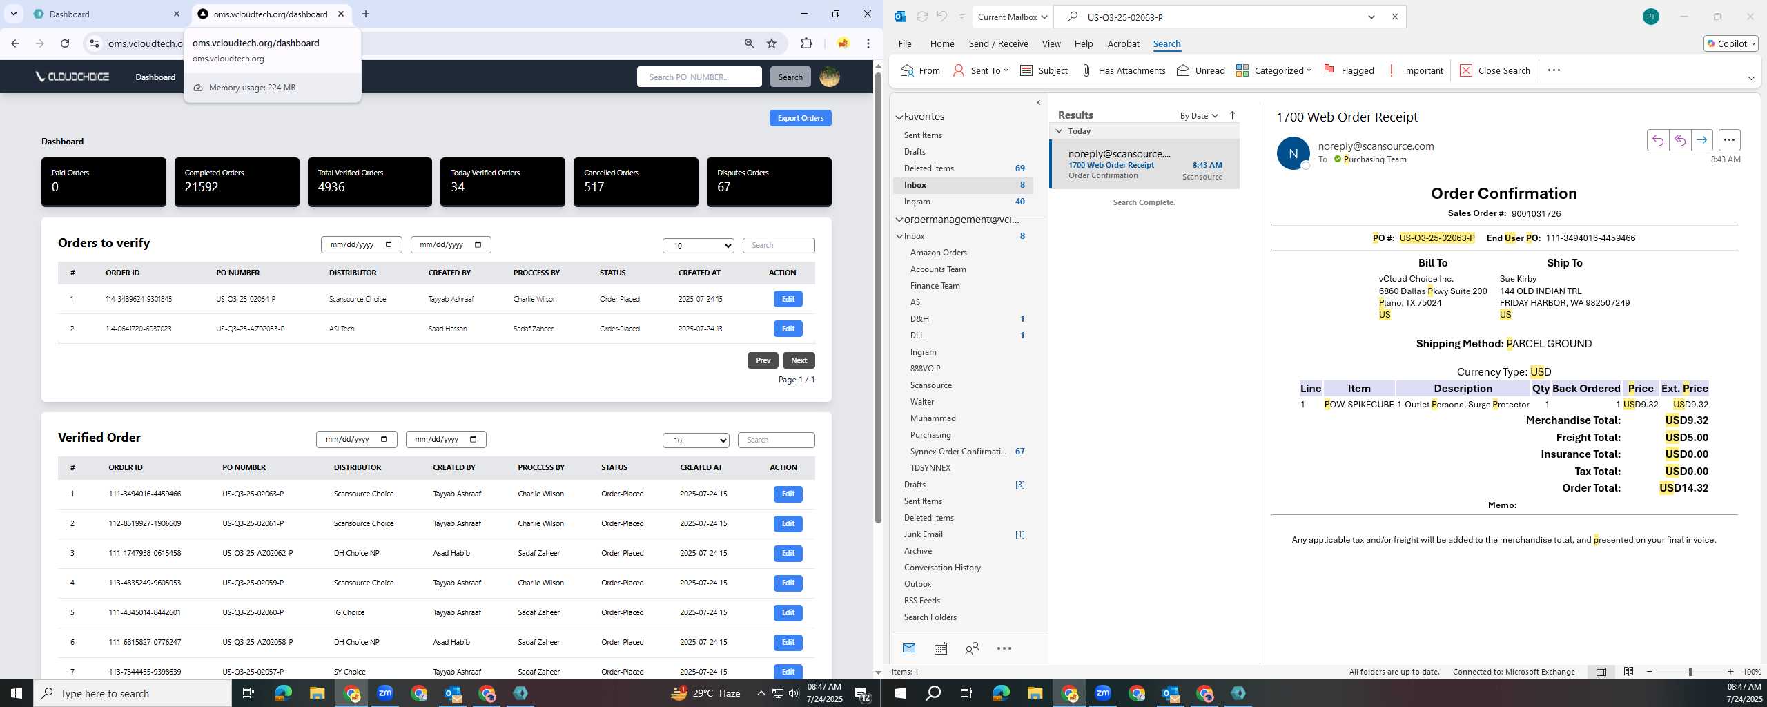Screen dimensions: 1767x707
Task: Open Chrome zoom magnifier icon
Action: pos(749,43)
